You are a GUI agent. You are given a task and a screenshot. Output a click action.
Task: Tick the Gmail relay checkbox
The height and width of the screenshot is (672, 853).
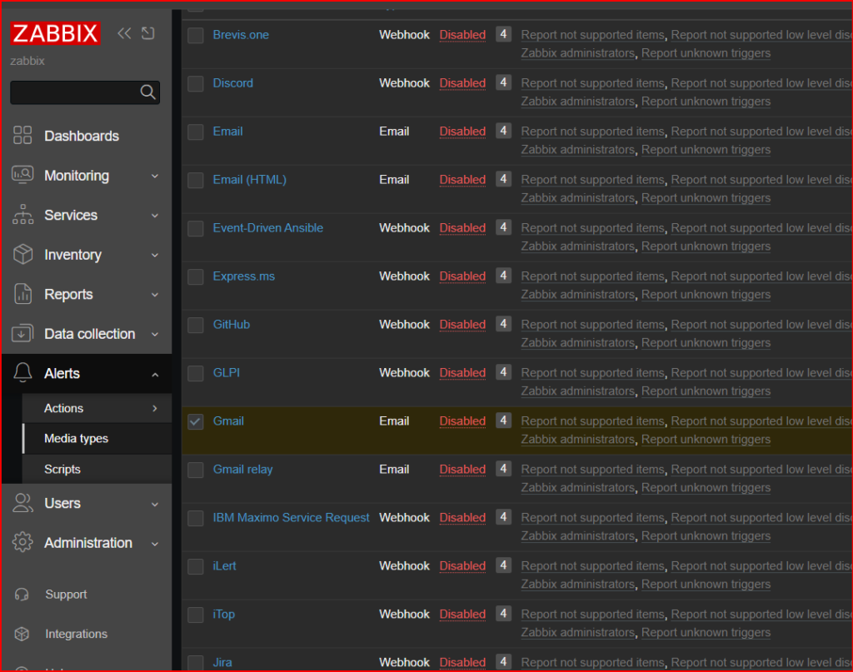click(x=195, y=470)
